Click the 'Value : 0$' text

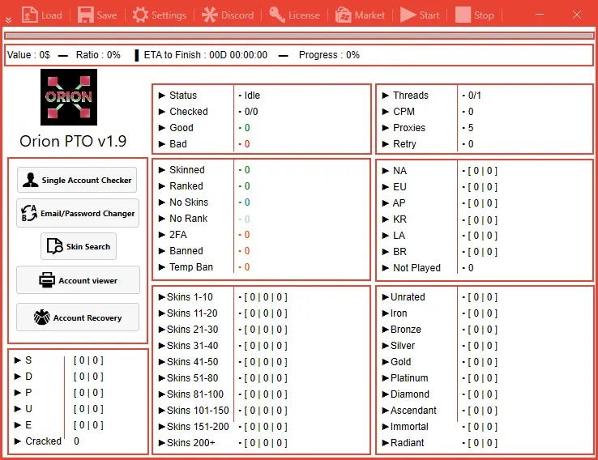tap(28, 55)
